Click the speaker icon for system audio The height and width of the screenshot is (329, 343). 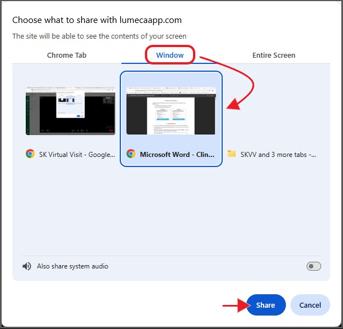pos(26,266)
